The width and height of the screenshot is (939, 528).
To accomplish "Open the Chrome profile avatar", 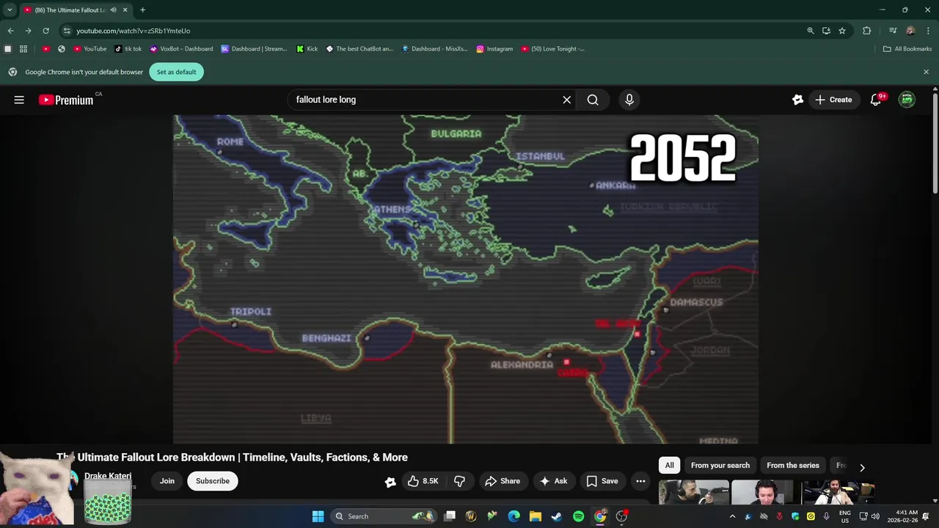I will pyautogui.click(x=910, y=31).
